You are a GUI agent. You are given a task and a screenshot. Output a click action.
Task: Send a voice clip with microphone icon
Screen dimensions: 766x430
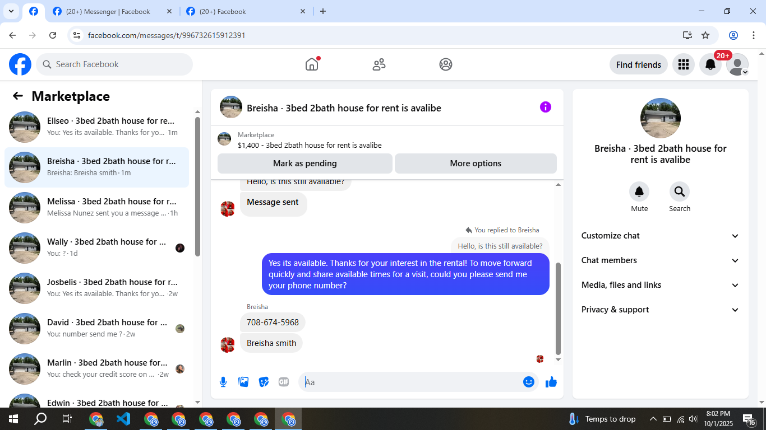click(223, 382)
